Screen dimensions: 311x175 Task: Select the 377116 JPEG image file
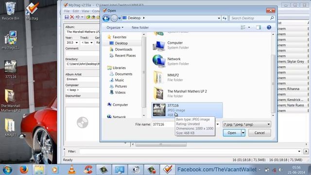(187, 110)
